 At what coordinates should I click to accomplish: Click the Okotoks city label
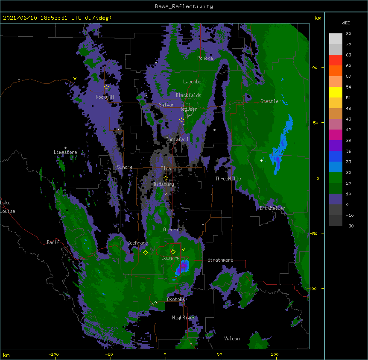pyautogui.click(x=176, y=299)
